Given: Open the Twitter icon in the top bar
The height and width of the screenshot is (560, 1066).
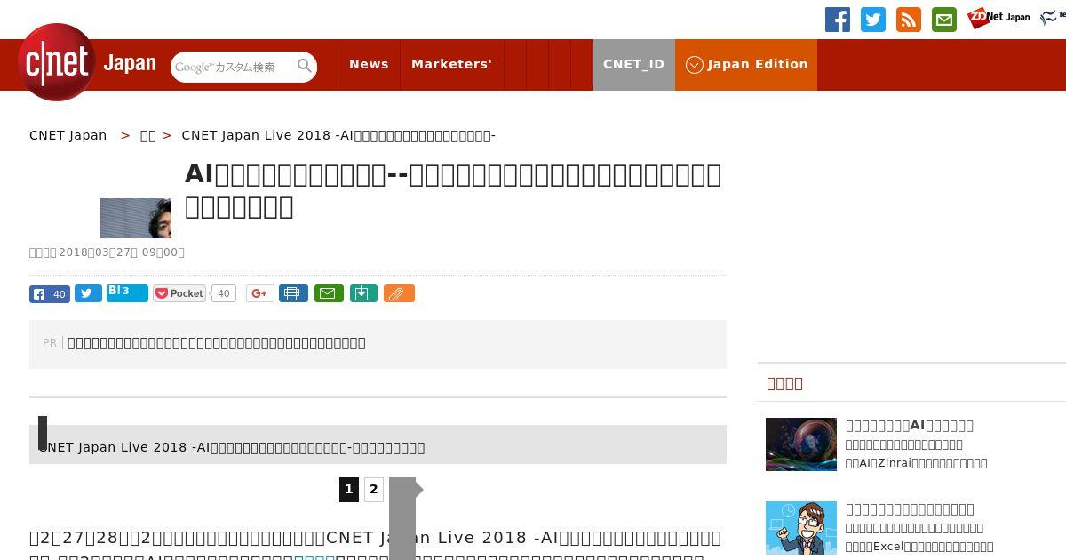Looking at the screenshot, I should (873, 20).
